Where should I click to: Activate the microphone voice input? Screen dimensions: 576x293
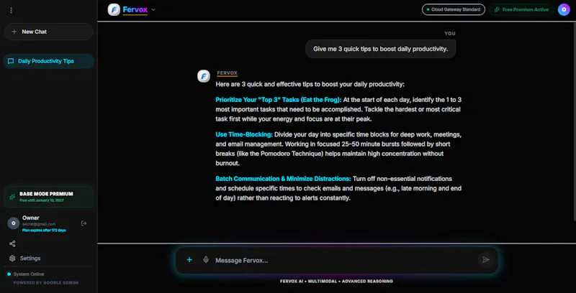(x=206, y=260)
